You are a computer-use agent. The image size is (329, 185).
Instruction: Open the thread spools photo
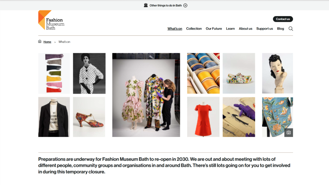[203, 73]
